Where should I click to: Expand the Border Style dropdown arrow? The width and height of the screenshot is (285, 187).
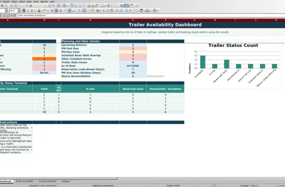click(x=144, y=11)
